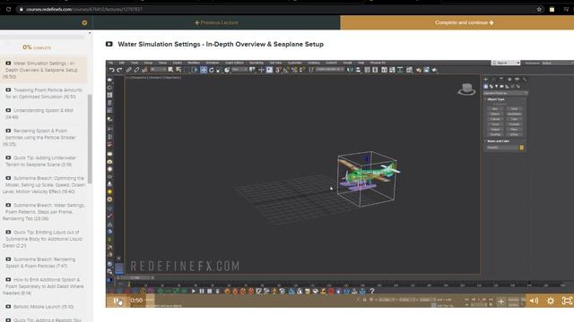
Task: Open video player settings gear
Action: pos(550,301)
